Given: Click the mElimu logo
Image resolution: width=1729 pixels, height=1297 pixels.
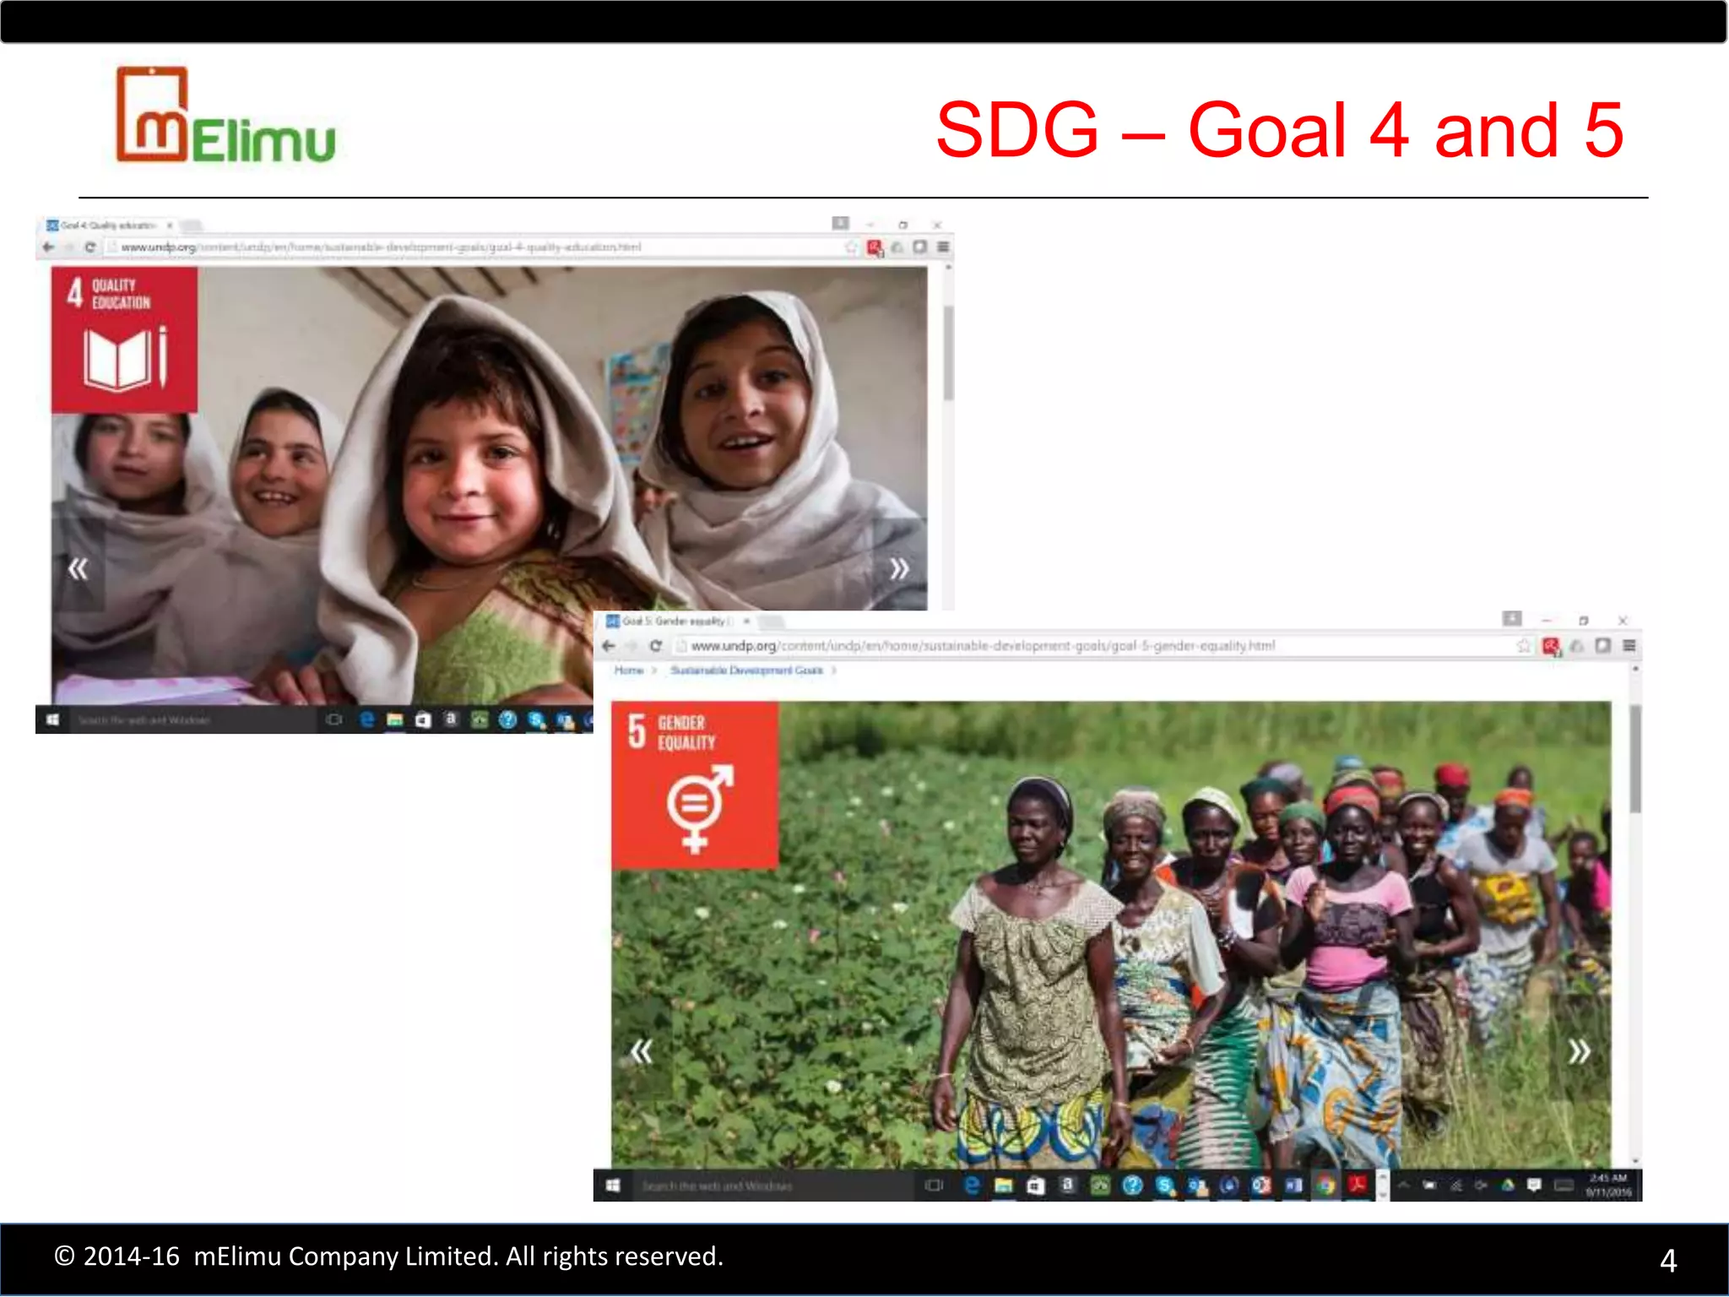Looking at the screenshot, I should (x=226, y=115).
